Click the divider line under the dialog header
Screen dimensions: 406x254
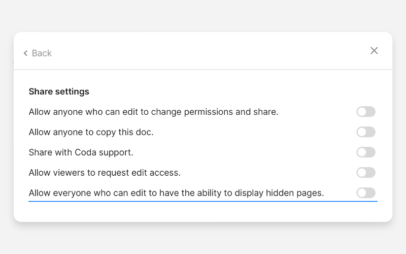(203, 69)
